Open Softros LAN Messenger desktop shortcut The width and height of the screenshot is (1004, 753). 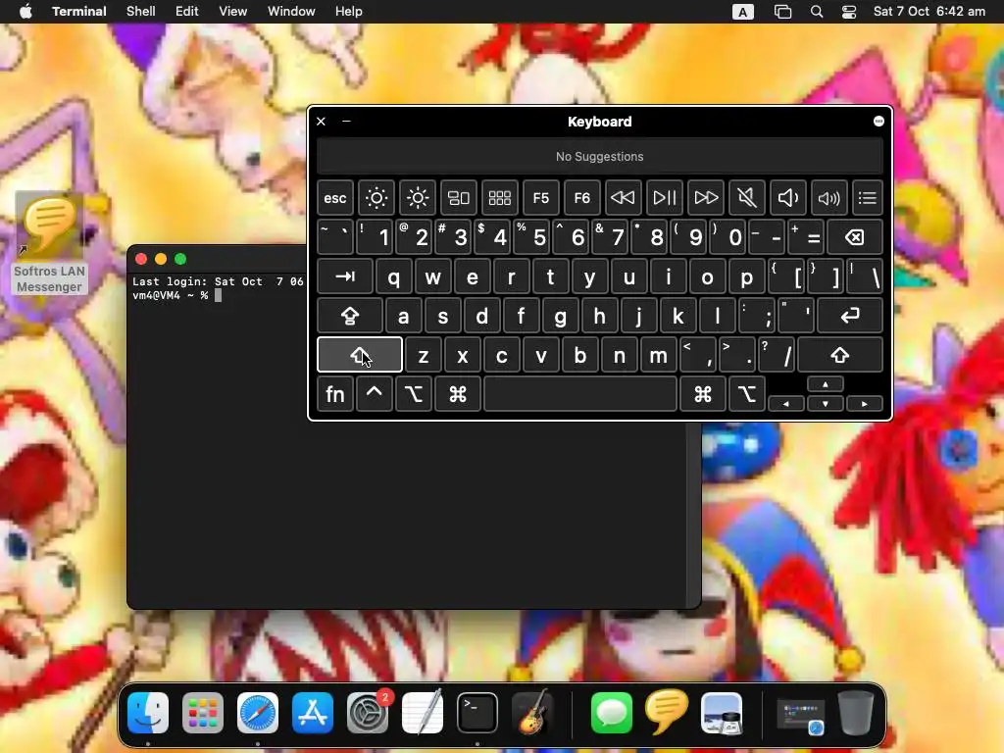click(x=49, y=243)
